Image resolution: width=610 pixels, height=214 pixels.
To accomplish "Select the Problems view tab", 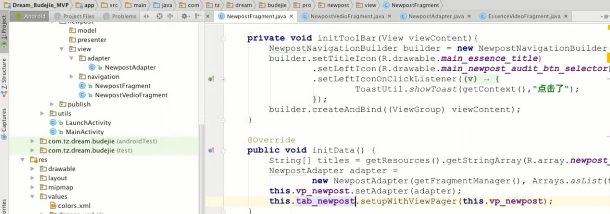I will [x=119, y=16].
